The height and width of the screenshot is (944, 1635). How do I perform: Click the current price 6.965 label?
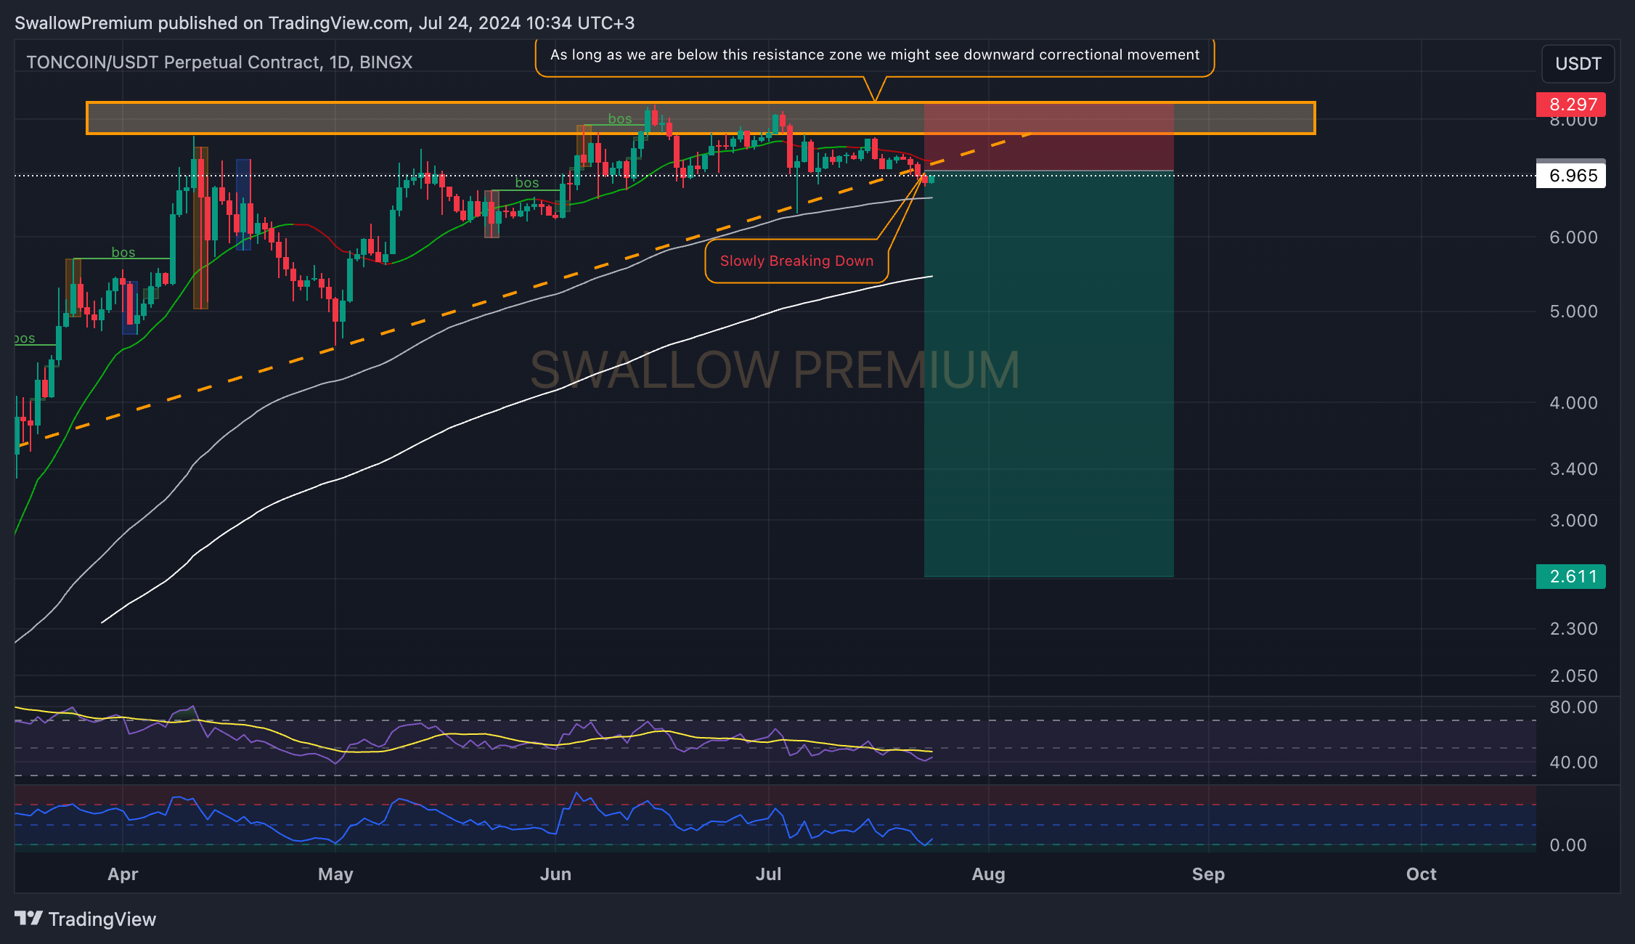click(x=1570, y=176)
